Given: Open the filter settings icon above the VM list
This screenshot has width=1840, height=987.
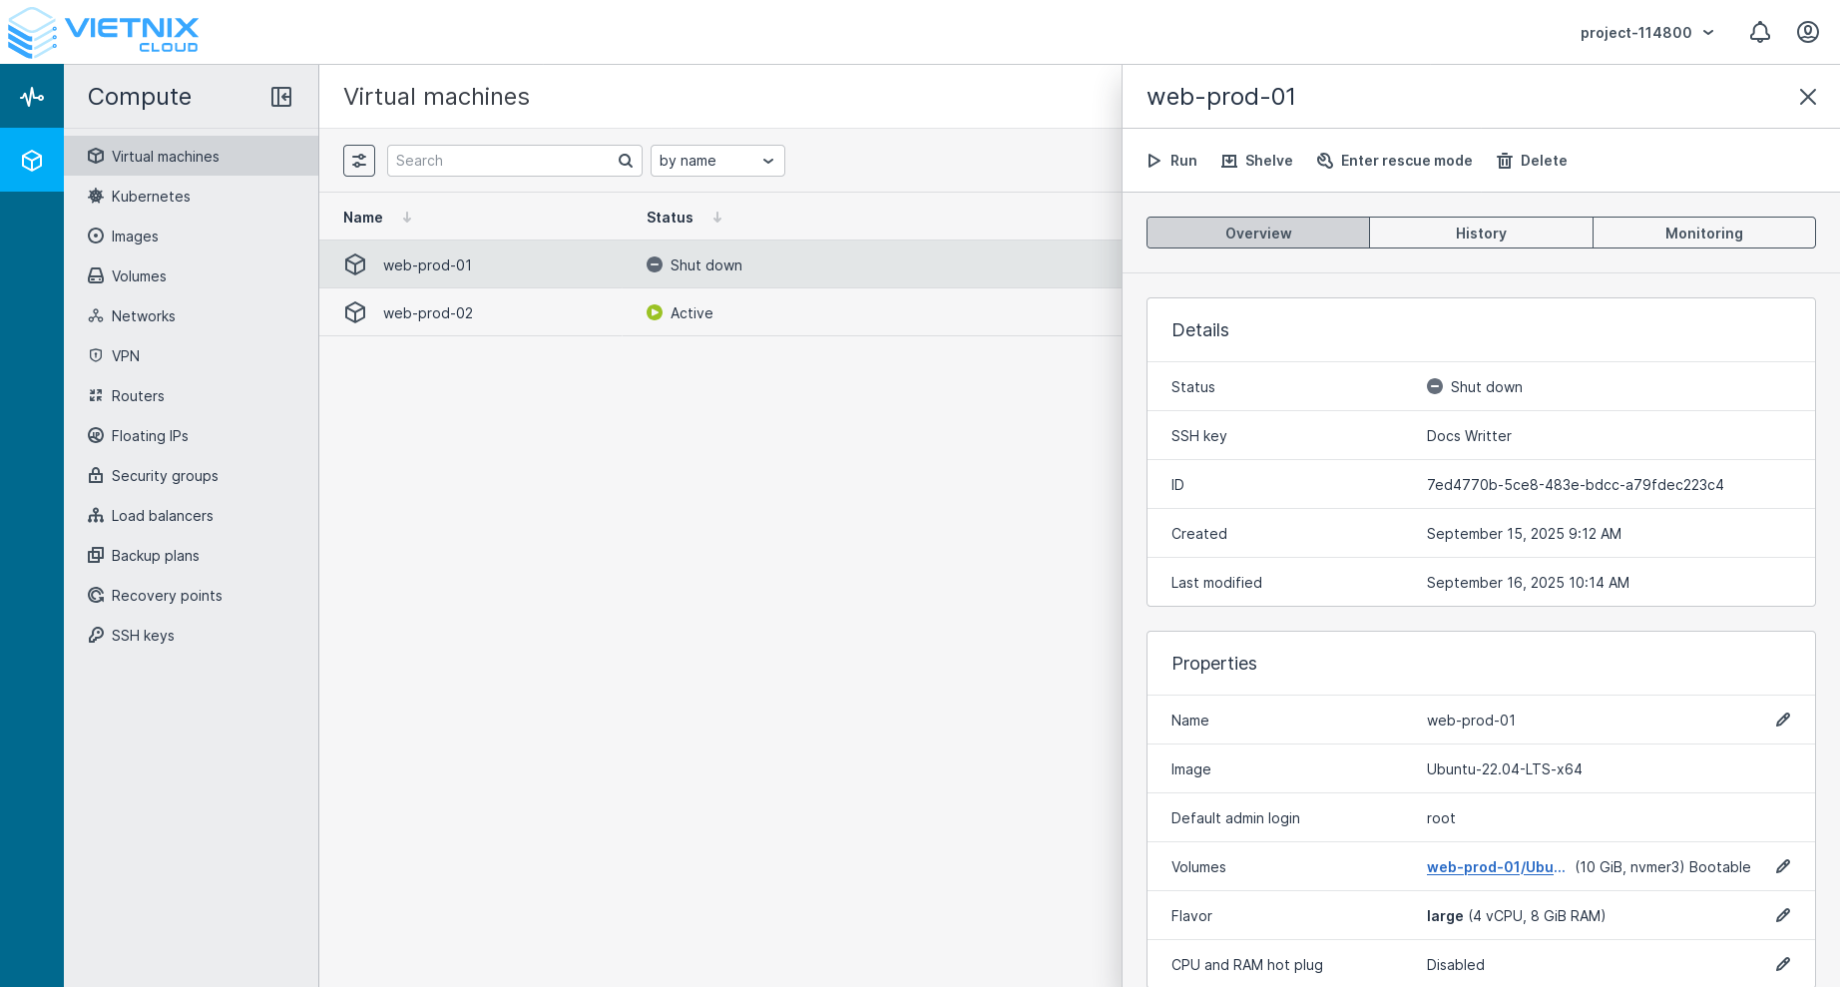Looking at the screenshot, I should click(x=359, y=160).
